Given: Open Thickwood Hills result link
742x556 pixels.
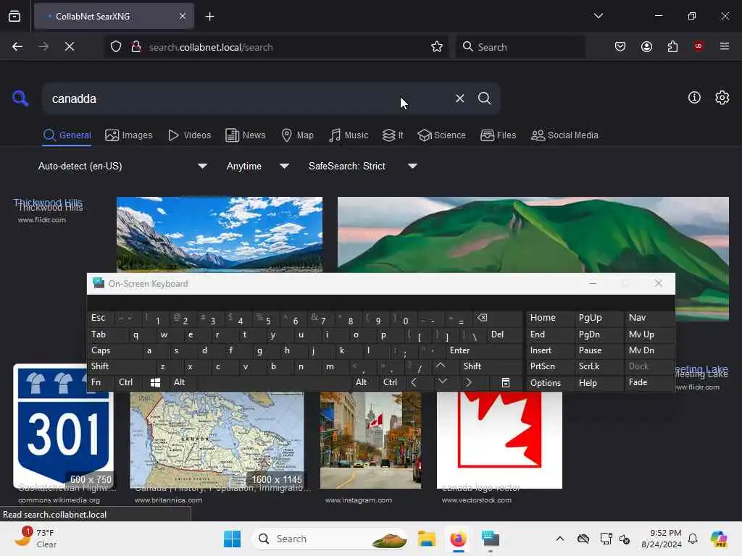Looking at the screenshot, I should 48,203.
